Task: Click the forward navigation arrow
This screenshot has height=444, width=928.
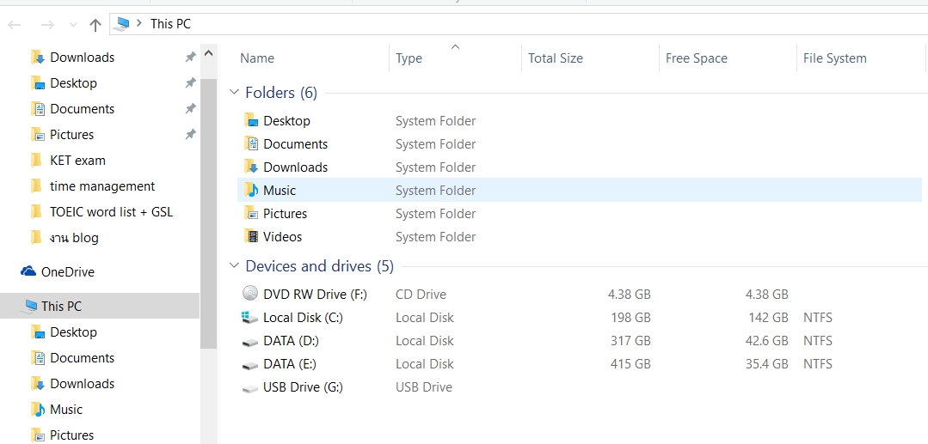Action: coord(47,25)
